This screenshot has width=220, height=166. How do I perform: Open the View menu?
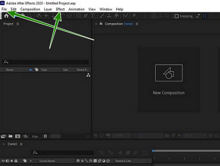[x=92, y=9]
